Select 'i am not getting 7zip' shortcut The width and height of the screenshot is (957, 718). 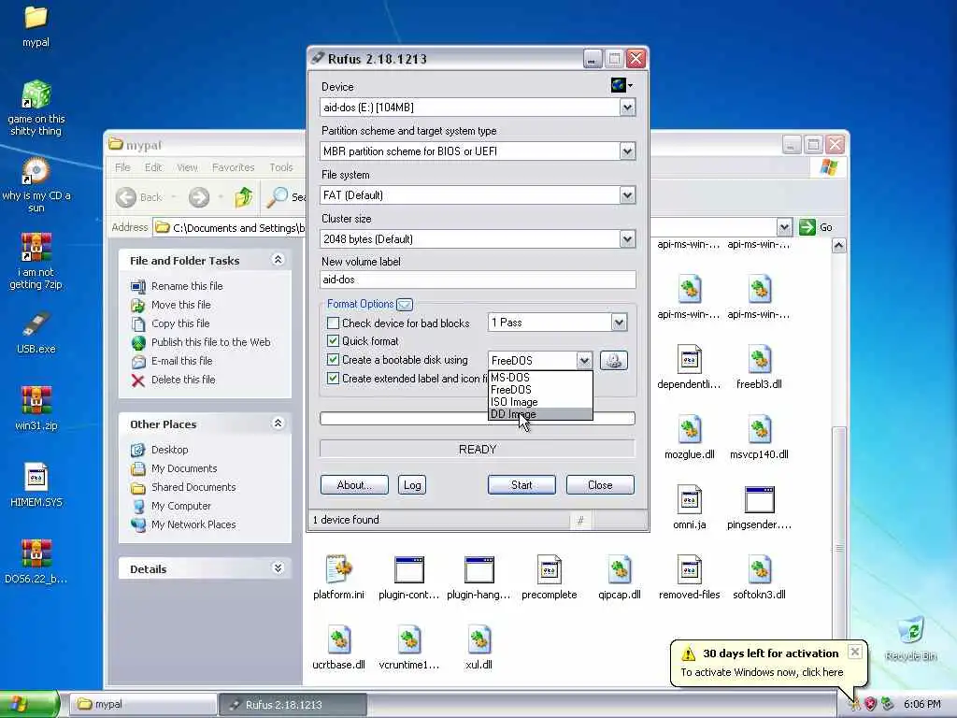pyautogui.click(x=36, y=262)
